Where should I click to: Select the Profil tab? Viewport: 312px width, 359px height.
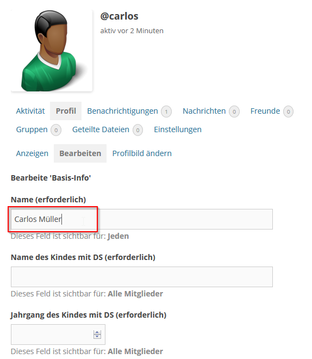[66, 111]
